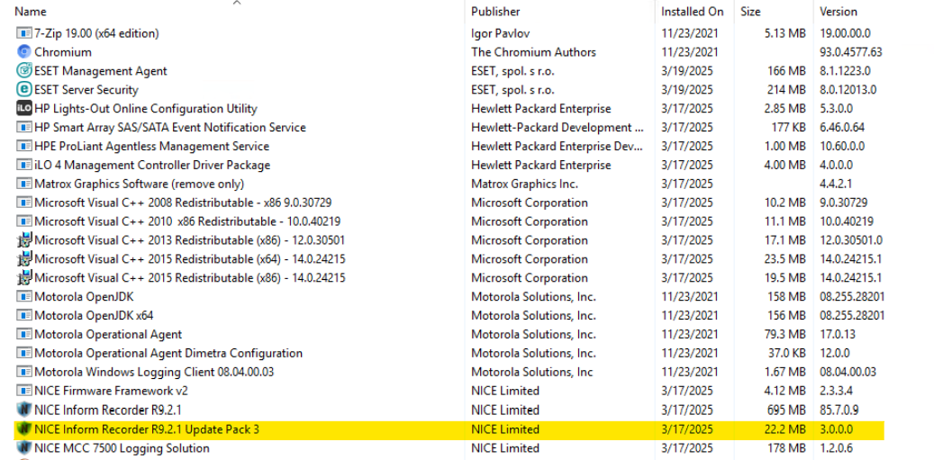
Task: Select Matrox Graphics Software (remove only)
Action: (x=140, y=184)
